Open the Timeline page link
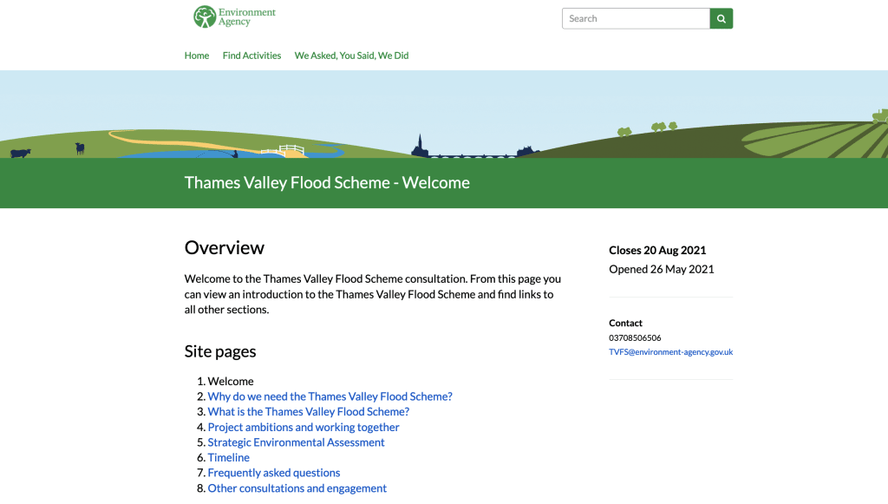Screen dimensions: 888x504 click(x=228, y=457)
